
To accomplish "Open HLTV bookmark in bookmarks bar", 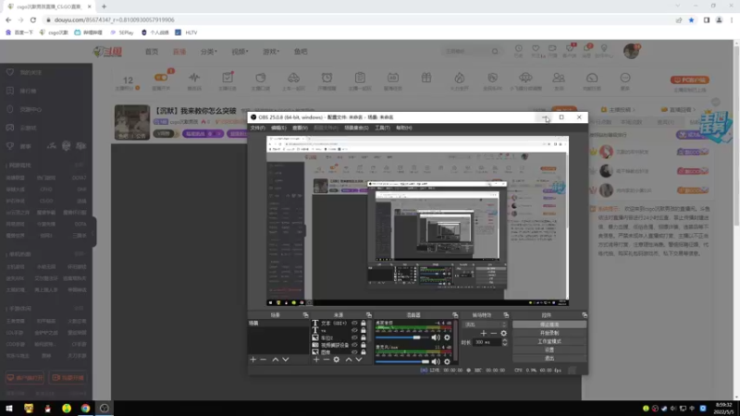I will tap(187, 32).
